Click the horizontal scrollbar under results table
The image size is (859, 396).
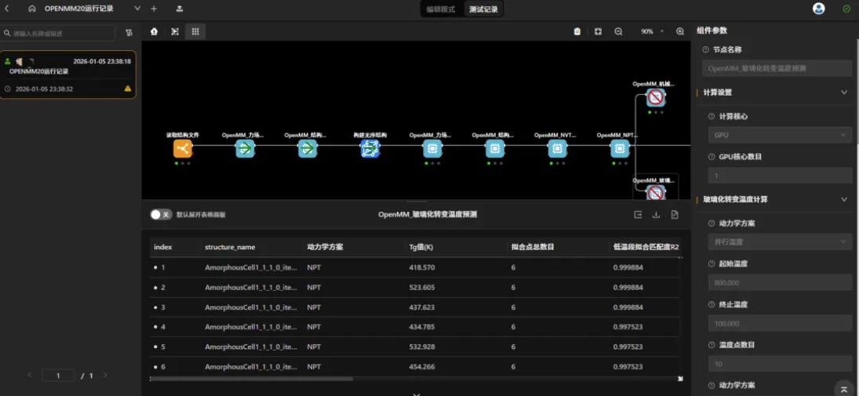pyautogui.click(x=251, y=379)
